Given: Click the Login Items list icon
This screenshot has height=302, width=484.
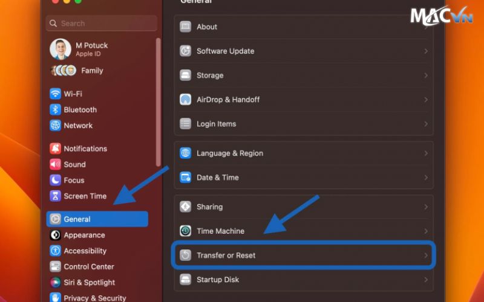Looking at the screenshot, I should (x=186, y=124).
